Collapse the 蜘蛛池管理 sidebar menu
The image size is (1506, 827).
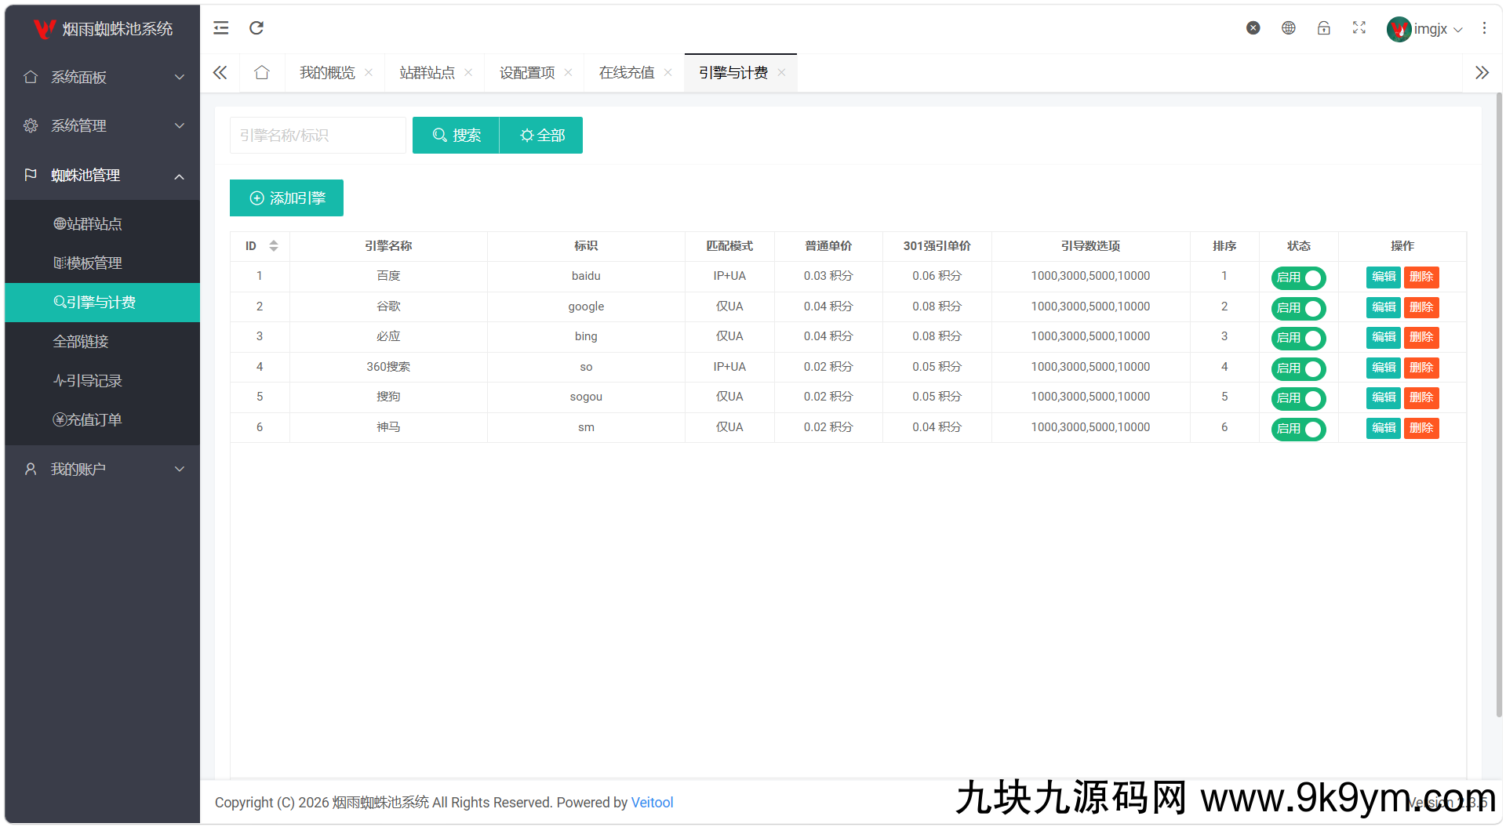pos(103,175)
